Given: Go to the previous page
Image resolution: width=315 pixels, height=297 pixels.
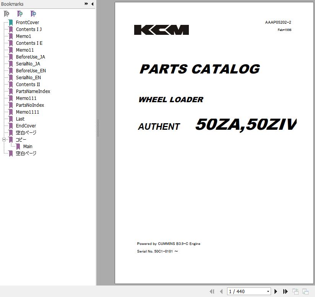Looking at the screenshot, I should tap(221, 291).
